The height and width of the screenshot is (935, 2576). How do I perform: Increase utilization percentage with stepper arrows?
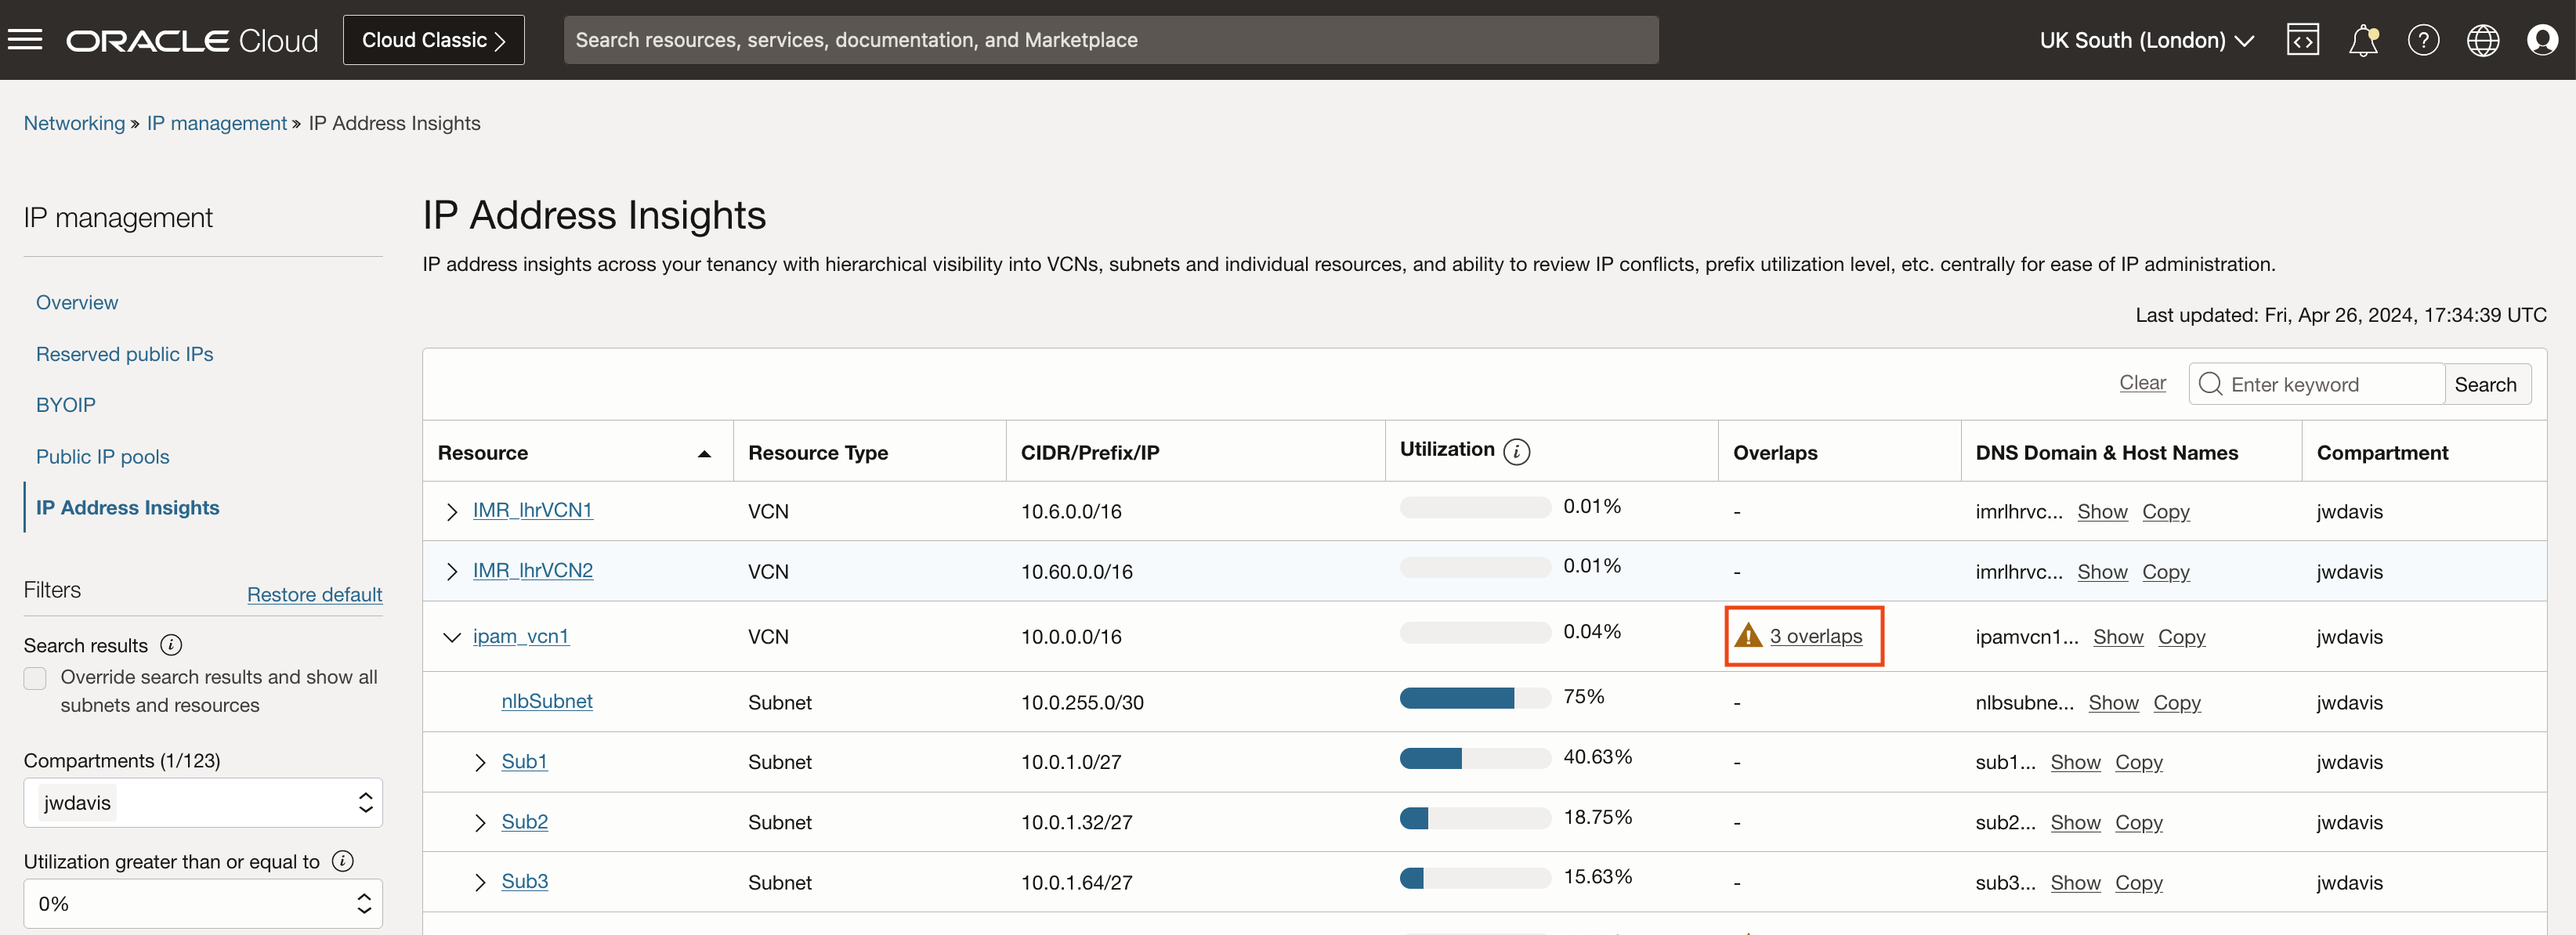[x=364, y=896]
